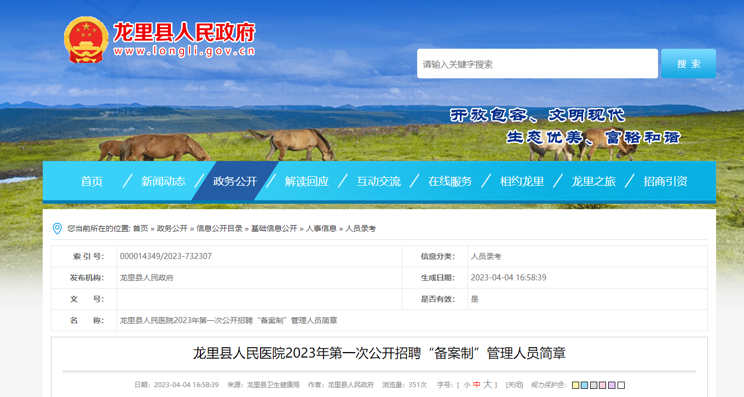Click the www.longli.gov.cn URL text
The image size is (744, 397).
[184, 51]
